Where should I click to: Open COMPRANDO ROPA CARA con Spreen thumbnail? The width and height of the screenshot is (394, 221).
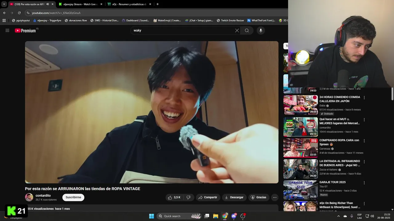pos(300,148)
